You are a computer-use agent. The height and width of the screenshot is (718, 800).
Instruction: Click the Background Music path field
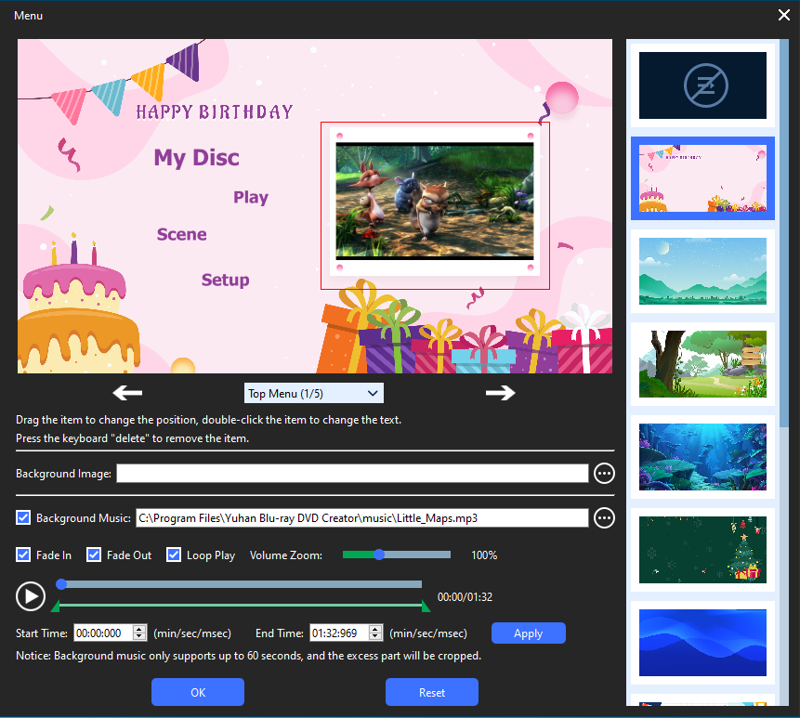point(361,518)
